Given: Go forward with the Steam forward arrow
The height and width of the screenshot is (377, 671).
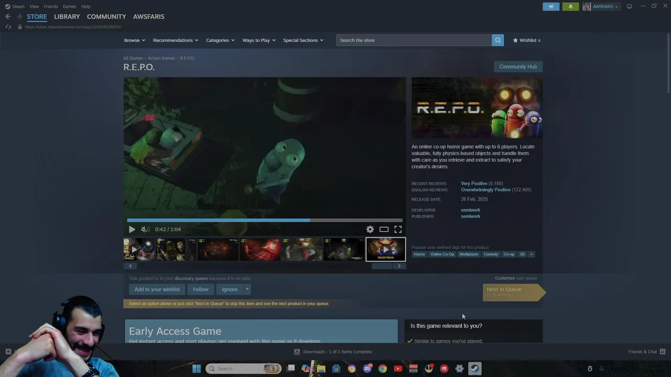Looking at the screenshot, I should pos(19,17).
